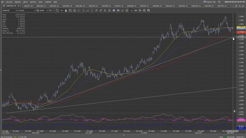
Task: Select the pencil drawing tool
Action: (101, 10)
